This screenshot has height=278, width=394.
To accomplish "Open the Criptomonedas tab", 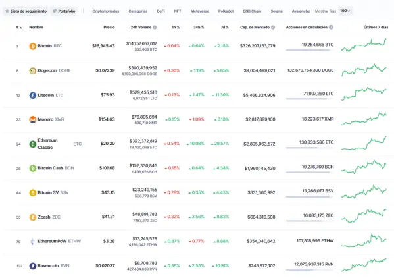I will [x=105, y=11].
